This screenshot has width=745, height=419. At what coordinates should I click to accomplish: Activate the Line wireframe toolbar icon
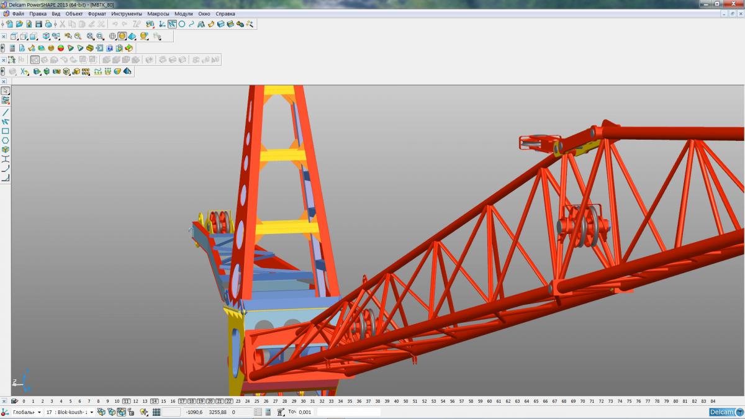coord(172,24)
